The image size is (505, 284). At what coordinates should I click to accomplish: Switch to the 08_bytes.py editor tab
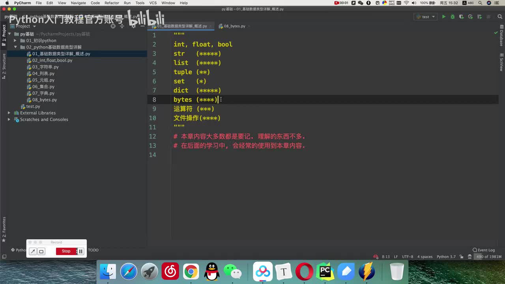pyautogui.click(x=234, y=26)
